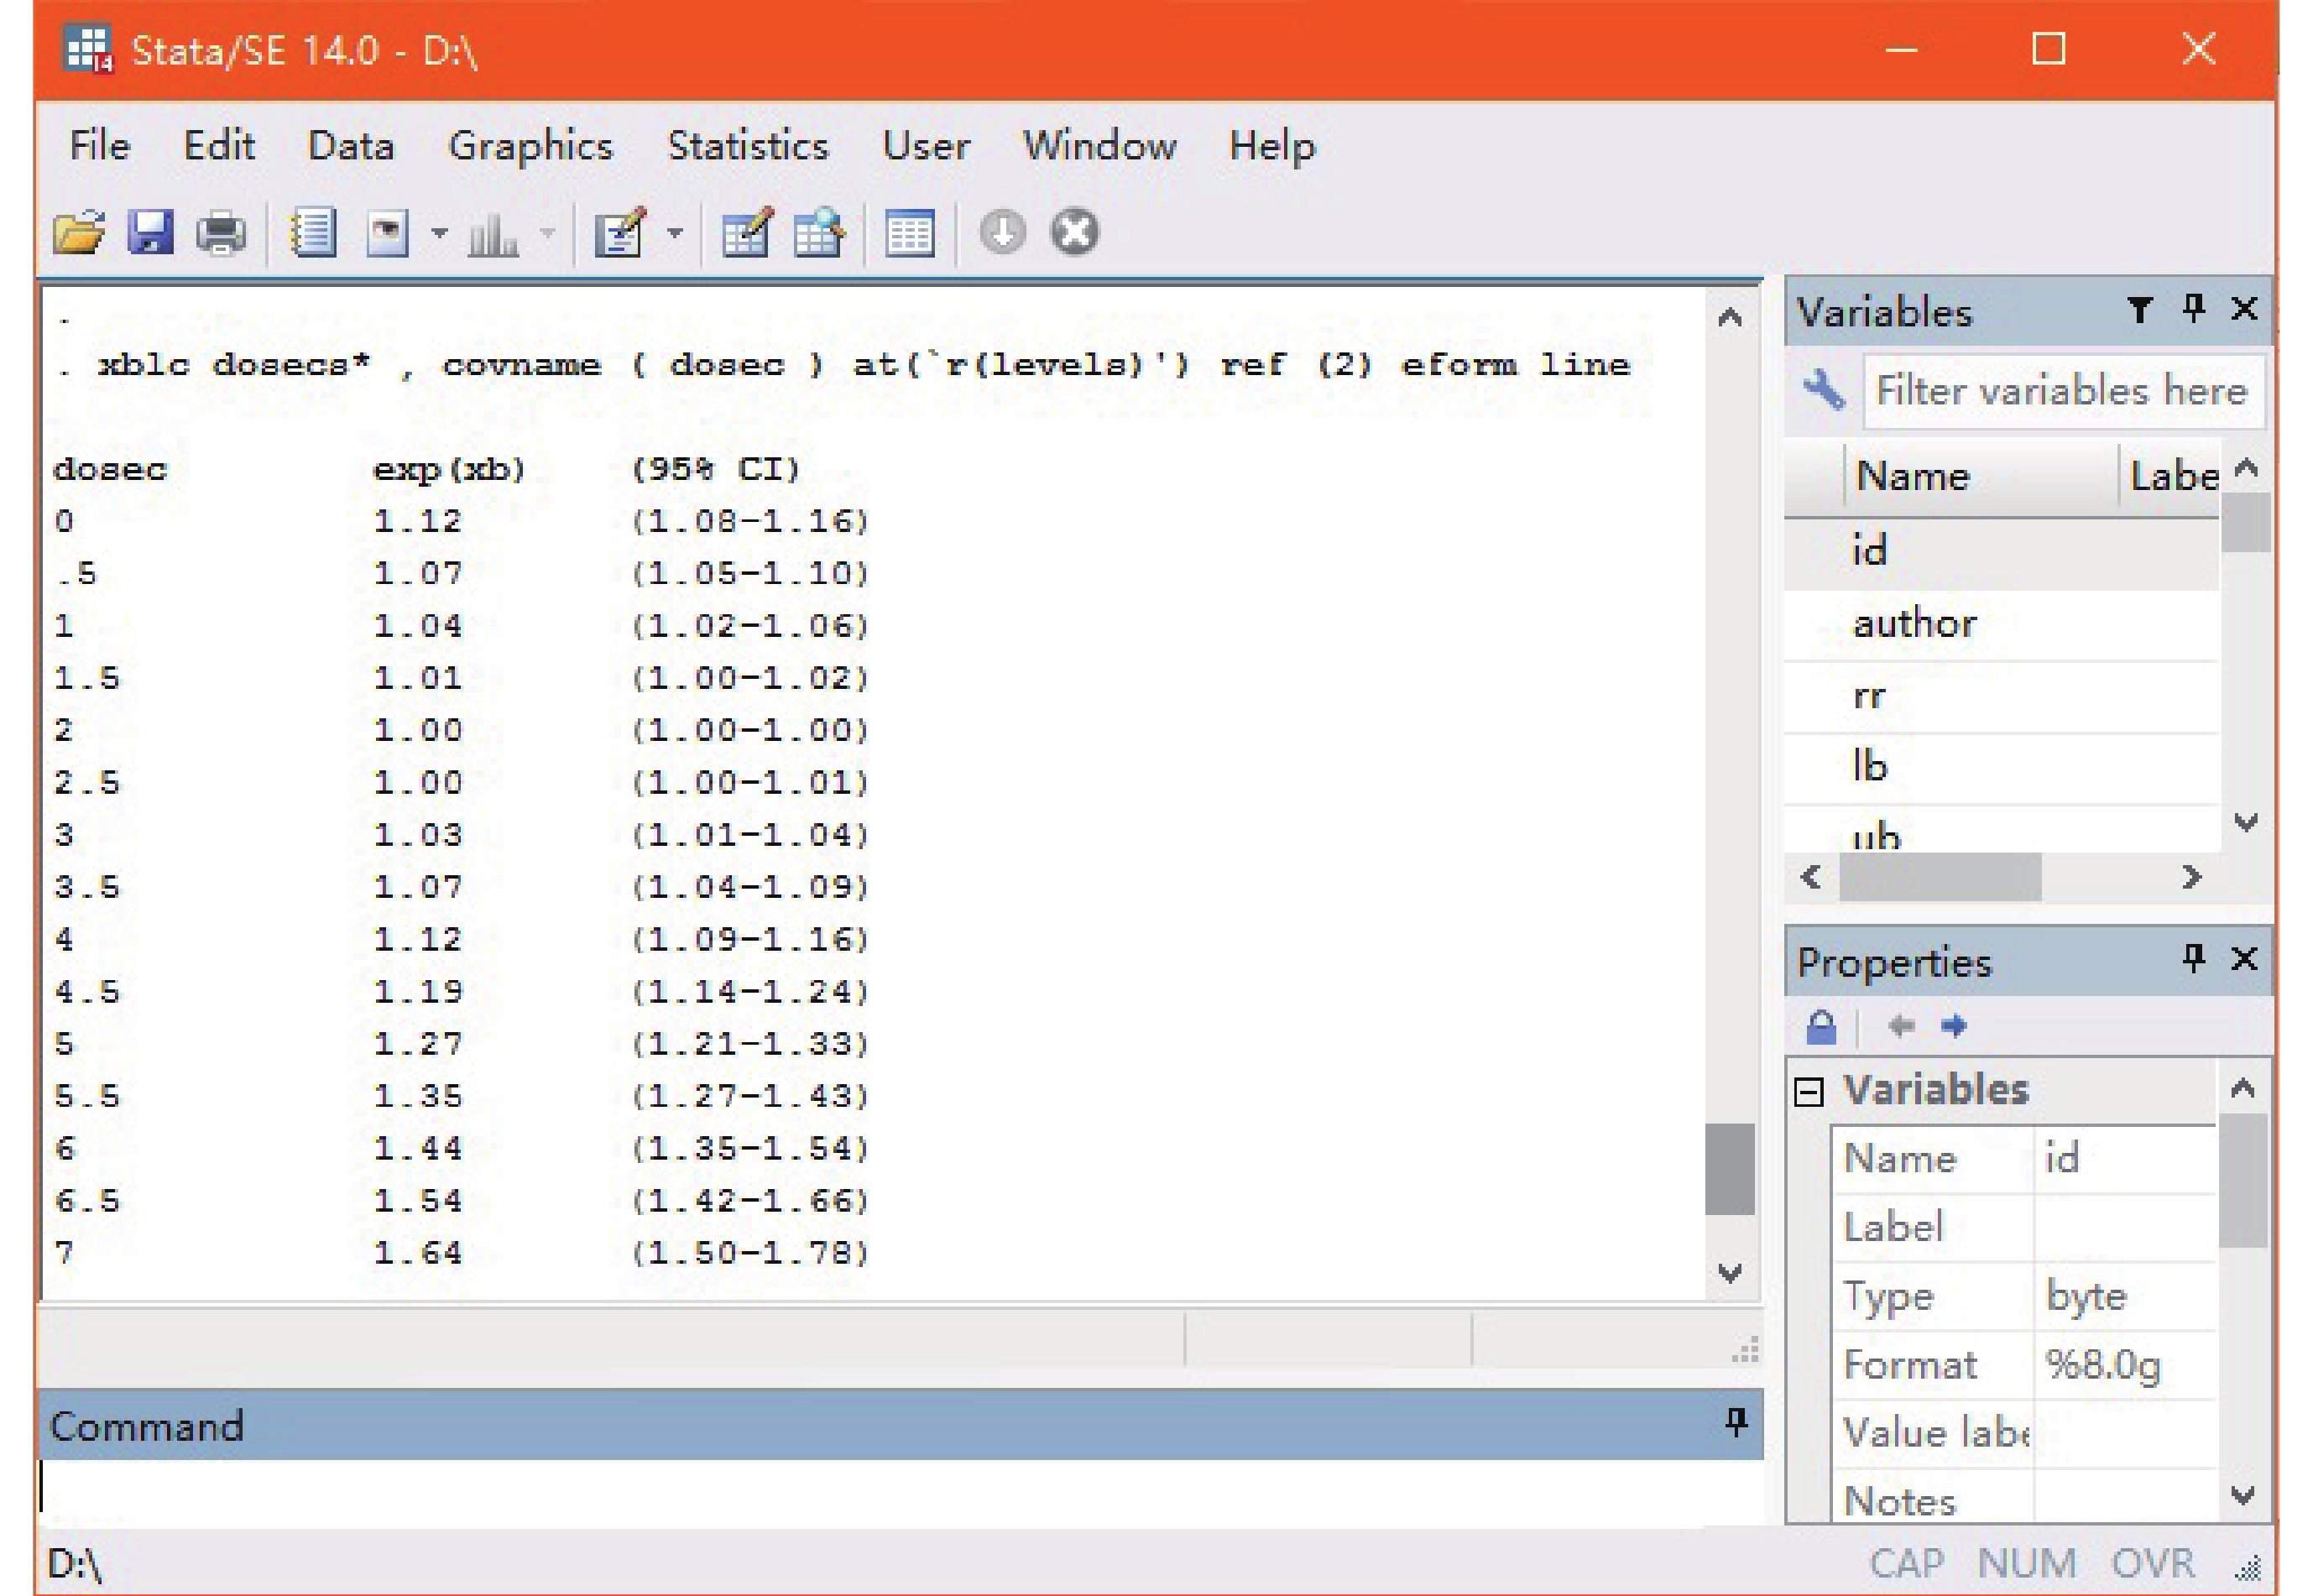Open the Window menu
The image size is (2313, 1596).
point(1100,147)
